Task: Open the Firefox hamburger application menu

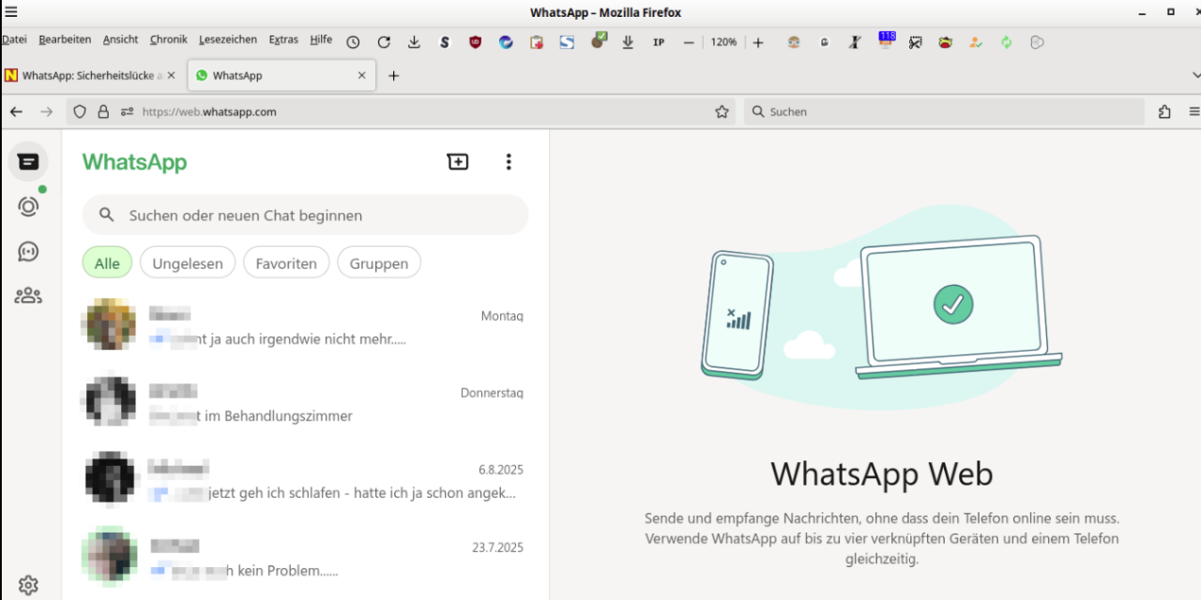Action: [1194, 112]
